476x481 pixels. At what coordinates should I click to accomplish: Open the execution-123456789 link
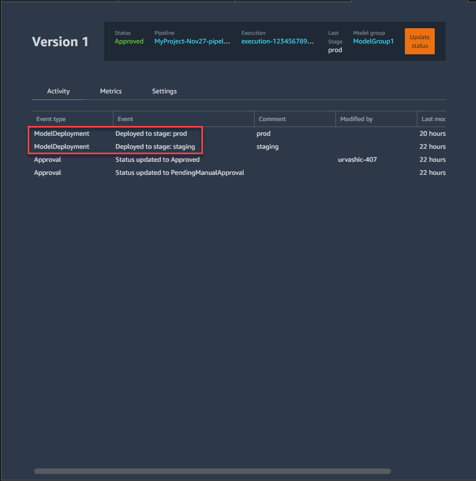(277, 41)
